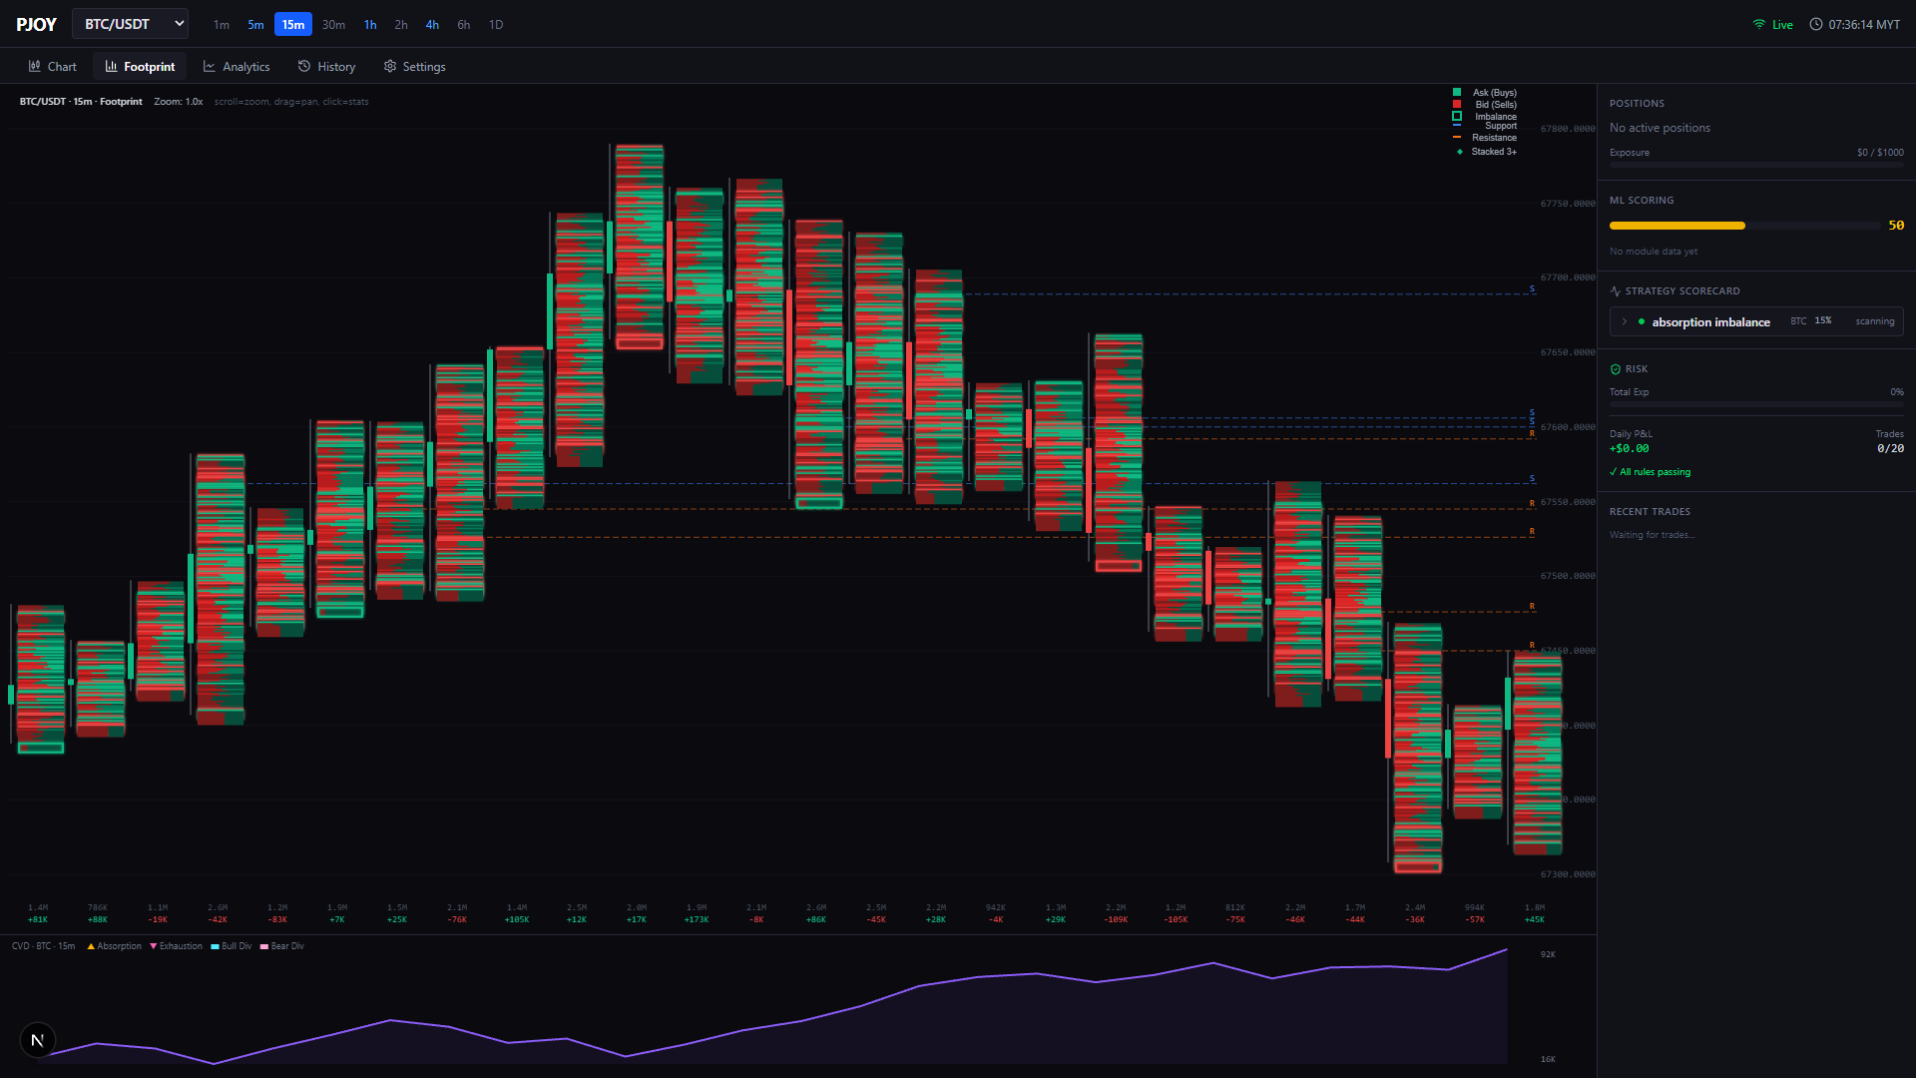Open the BTC/USDT pair dropdown
This screenshot has width=1916, height=1078.
pyautogui.click(x=130, y=24)
